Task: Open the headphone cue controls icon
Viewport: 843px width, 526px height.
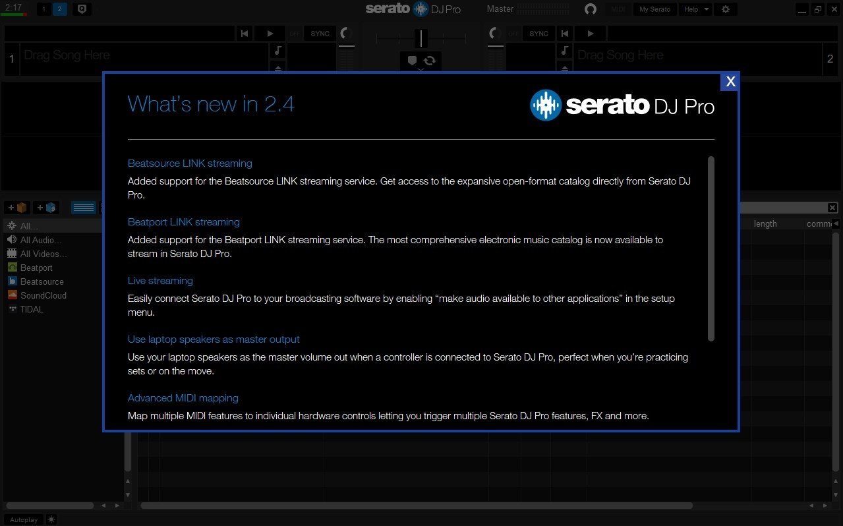Action: pyautogui.click(x=591, y=9)
